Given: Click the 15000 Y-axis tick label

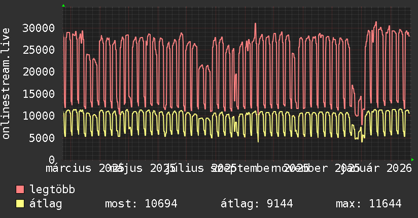Looking at the screenshot, I should [40, 94].
